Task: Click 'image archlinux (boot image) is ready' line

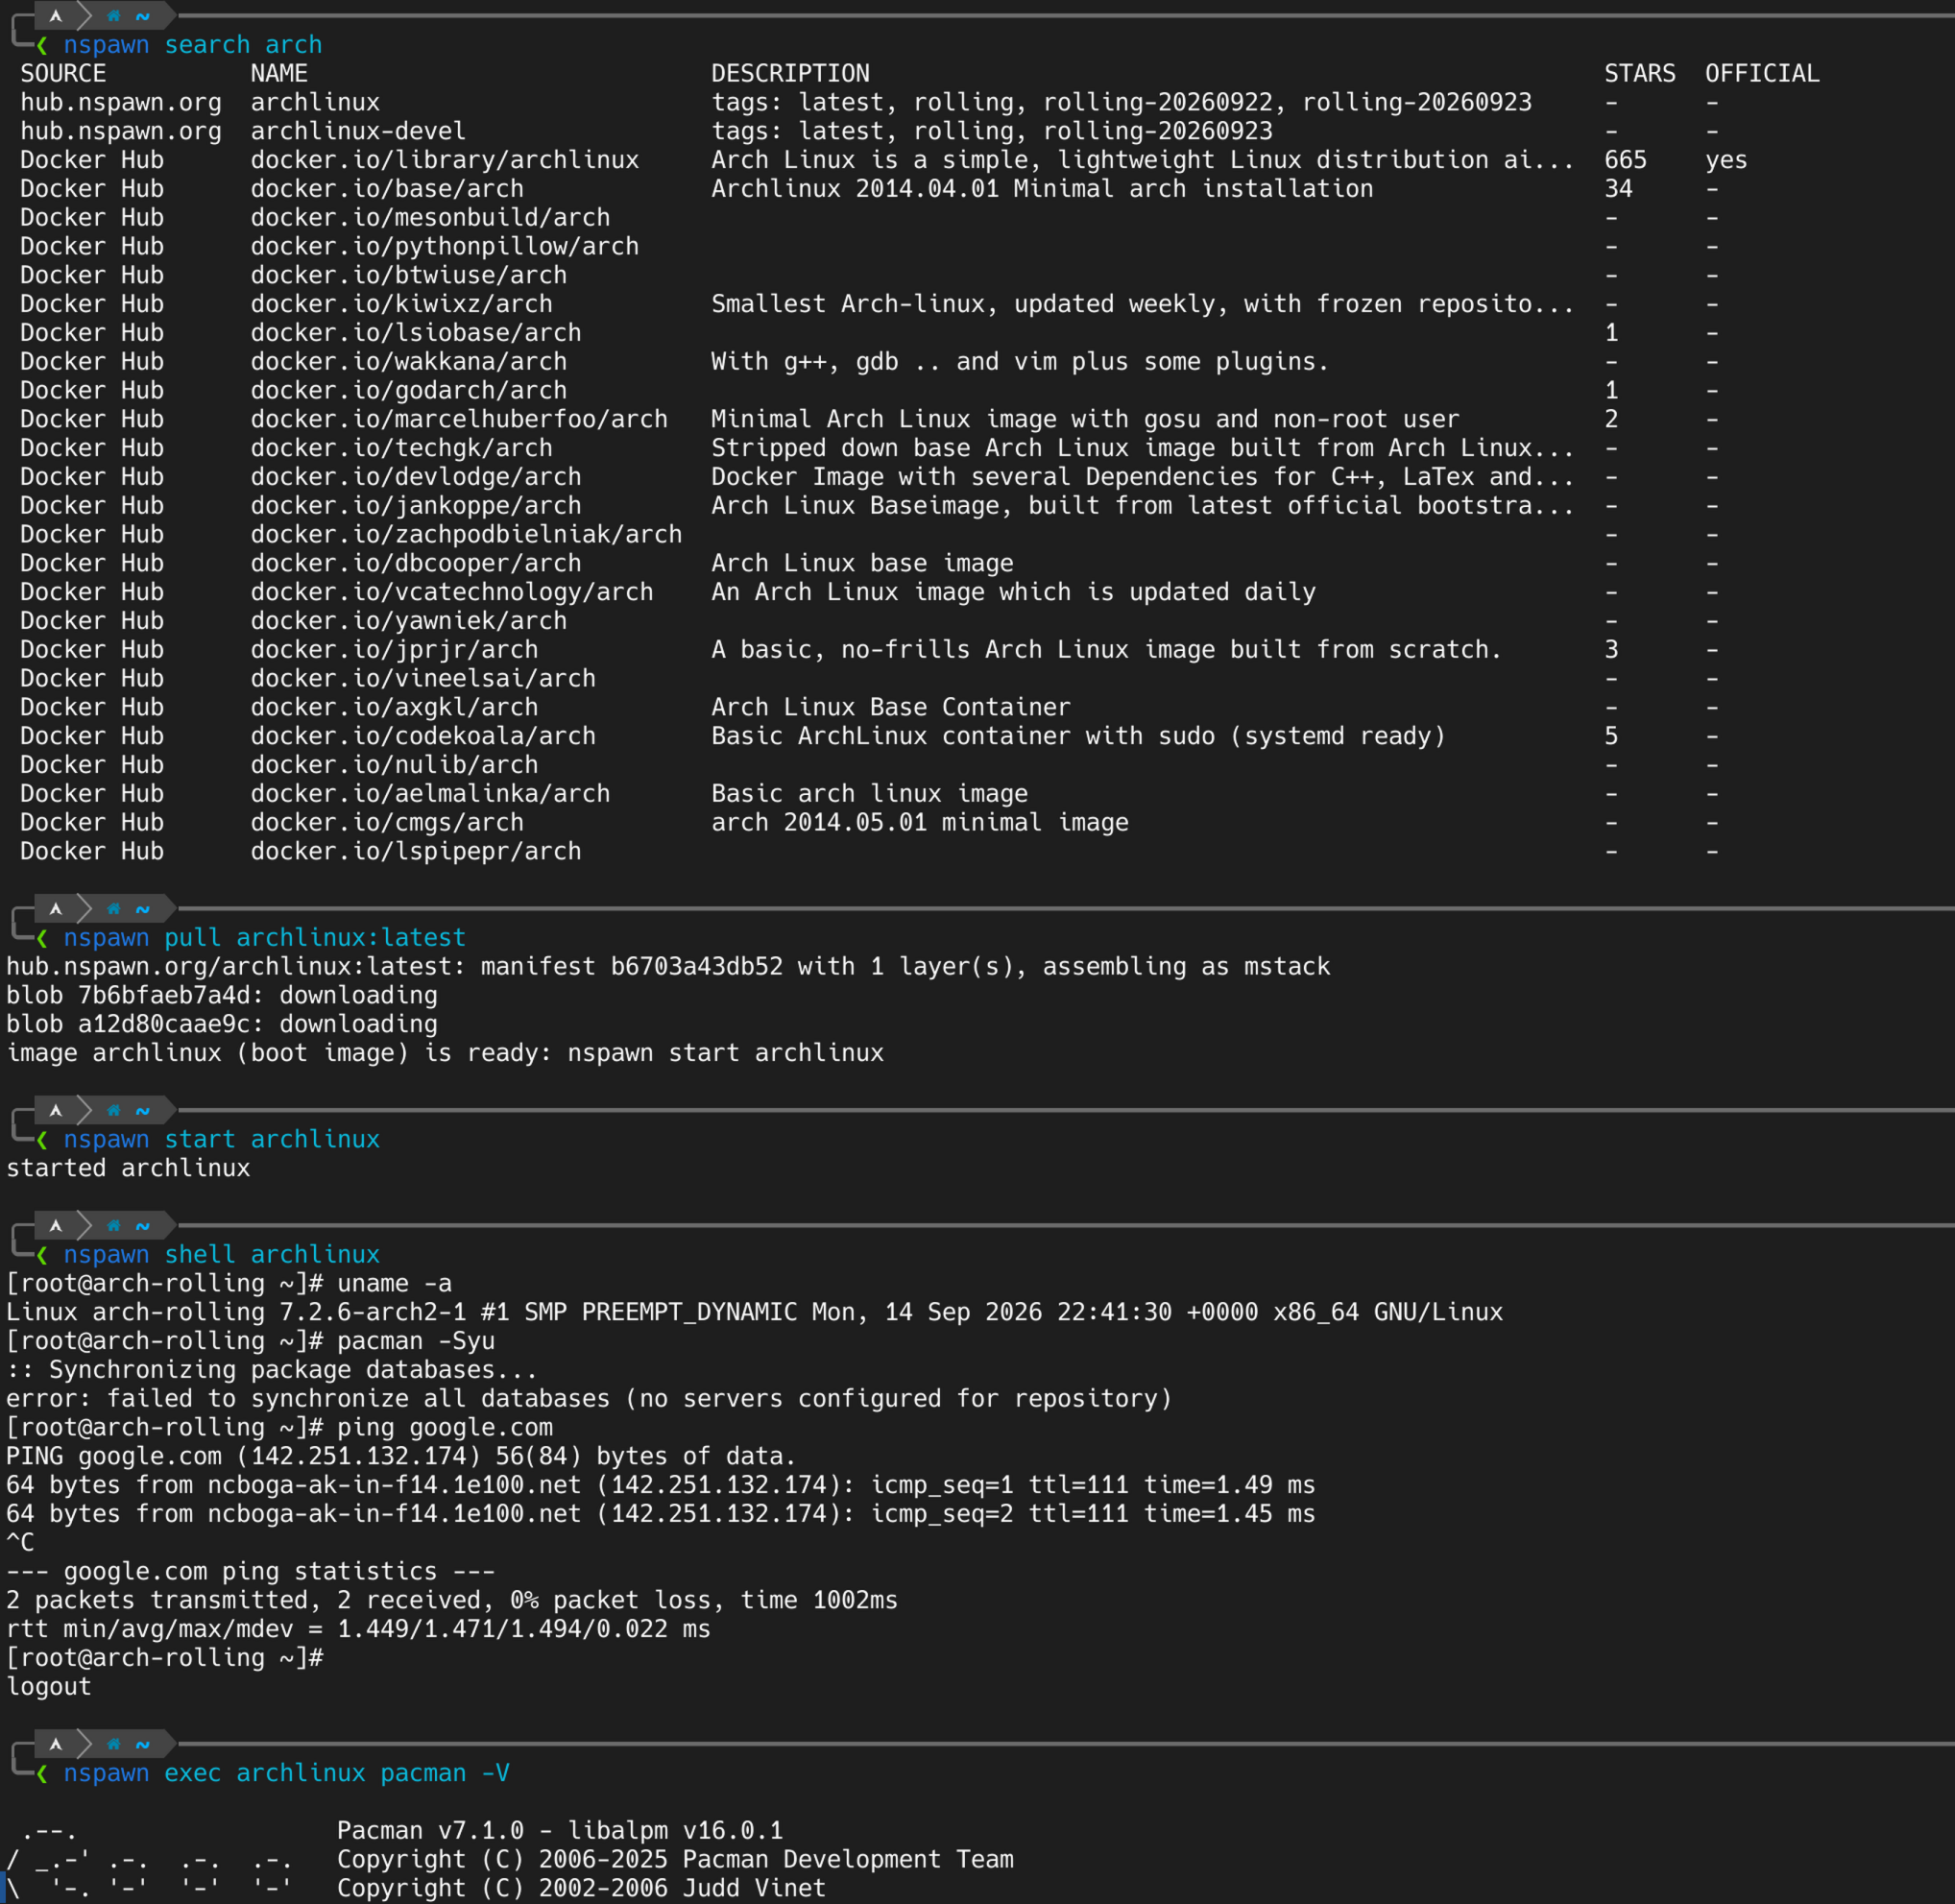Action: click(x=445, y=1053)
